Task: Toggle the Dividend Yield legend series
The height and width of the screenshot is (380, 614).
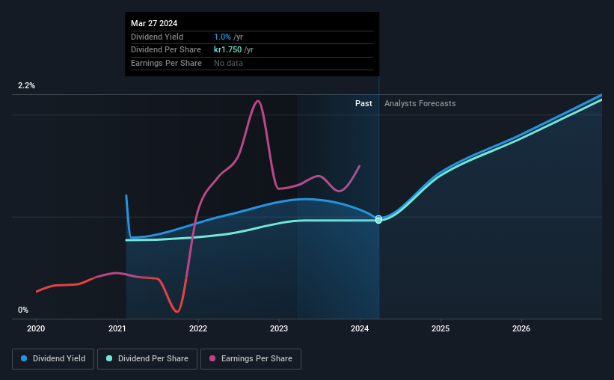Action: [53, 359]
